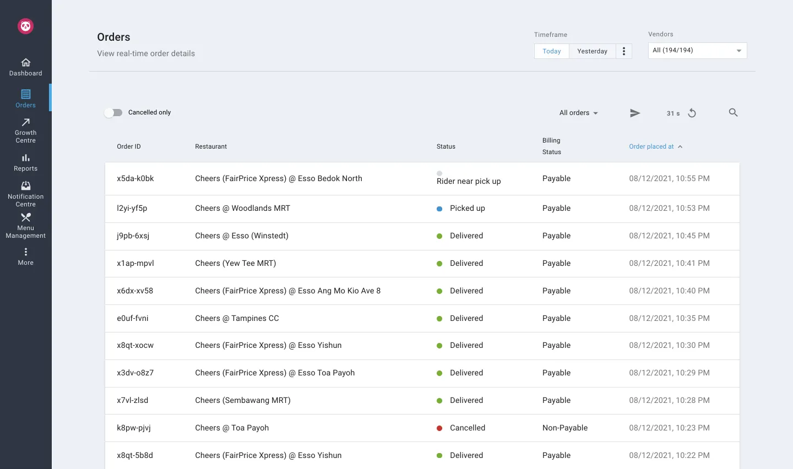Click the blue Picked up status dot
The width and height of the screenshot is (793, 469).
(439, 209)
